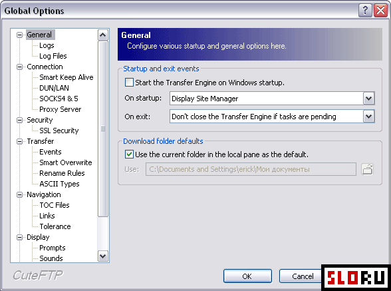This screenshot has width=391, height=291.
Task: Uncheck Use the current folder as default
Action: point(129,154)
